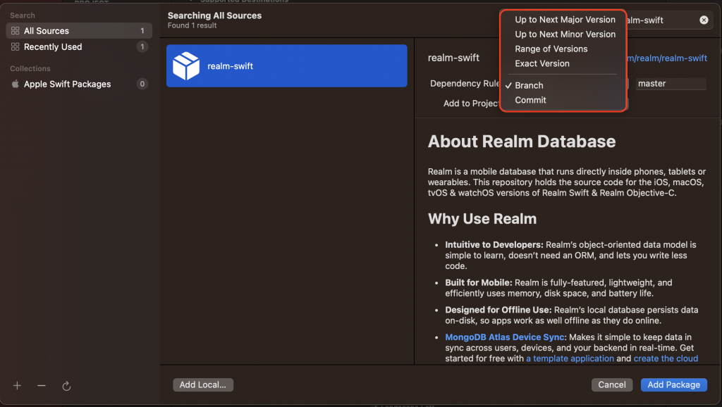Remove collection with the minus icon
The width and height of the screenshot is (722, 407).
point(42,385)
